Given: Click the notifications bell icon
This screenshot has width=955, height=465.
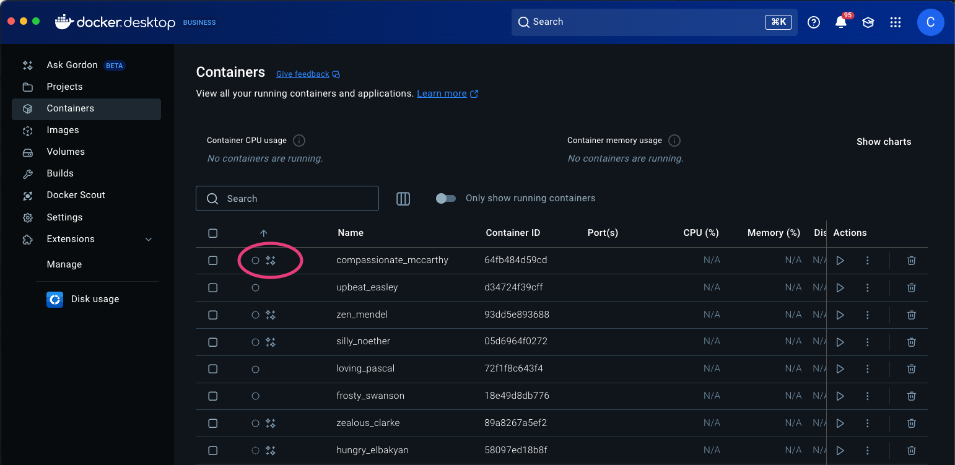Looking at the screenshot, I should coord(840,22).
